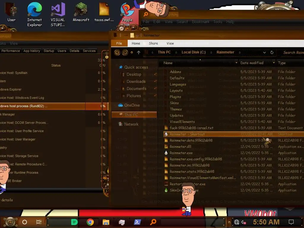The height and width of the screenshot is (228, 304).
Task: Open the quick access toolbar dropdown arrow
Action: (137, 36)
